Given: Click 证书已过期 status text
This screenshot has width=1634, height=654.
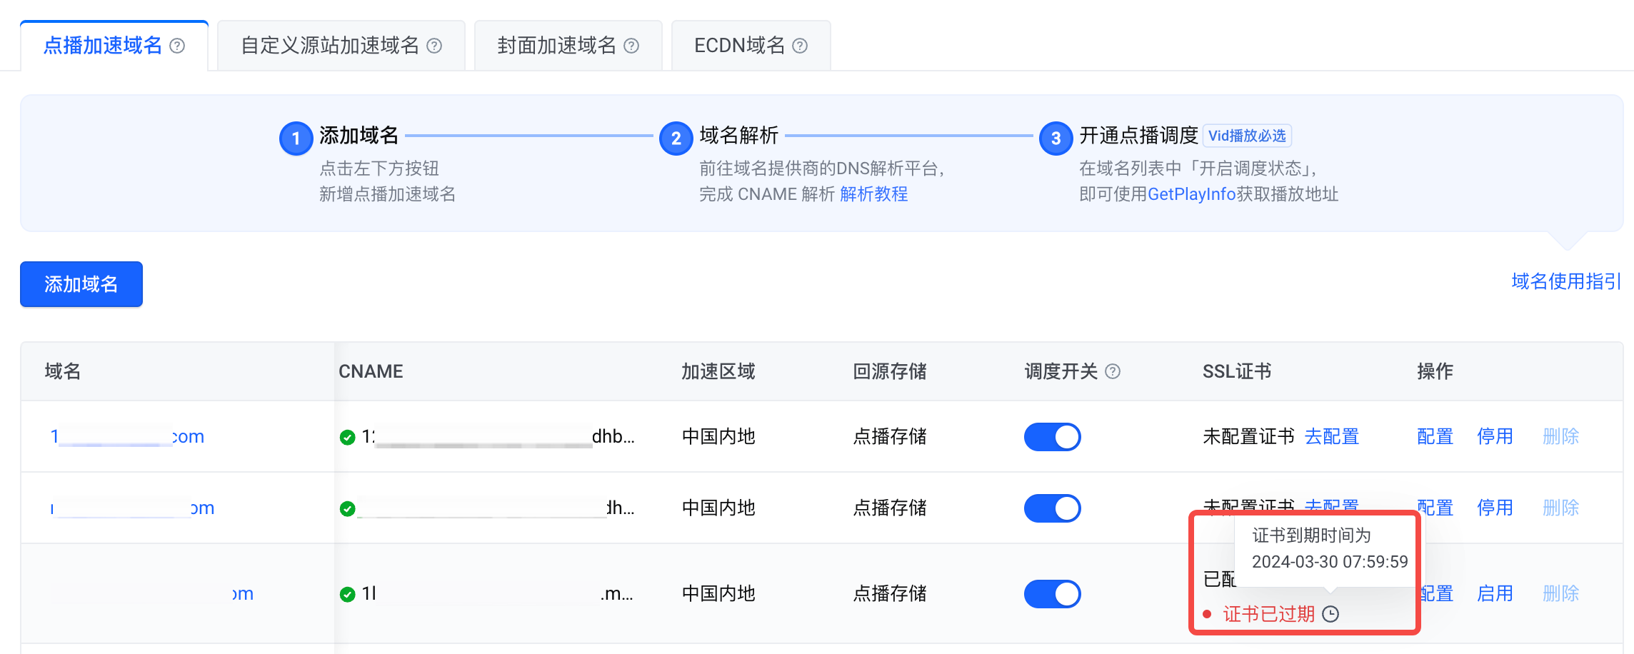Looking at the screenshot, I should (x=1269, y=614).
